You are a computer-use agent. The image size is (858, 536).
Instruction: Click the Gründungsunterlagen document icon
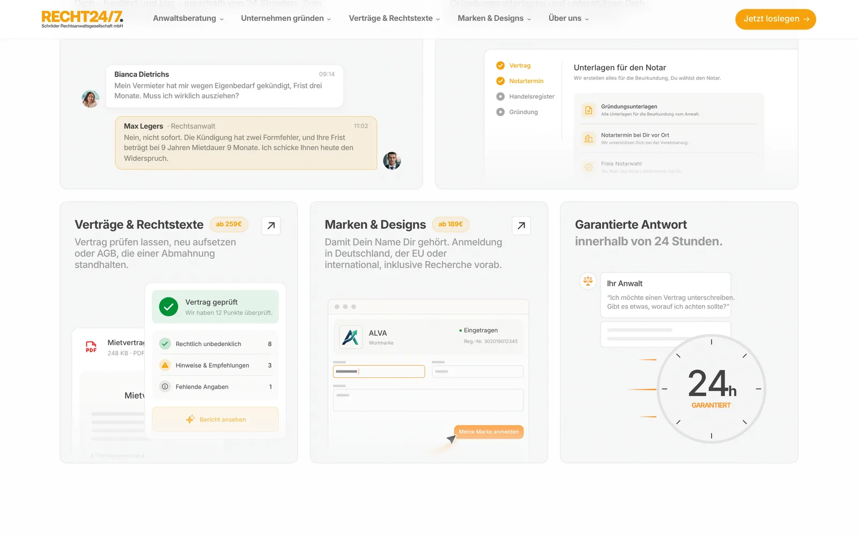pyautogui.click(x=589, y=110)
